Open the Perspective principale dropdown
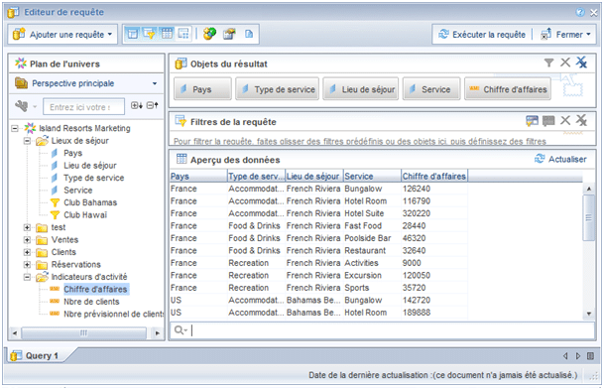The width and height of the screenshot is (604, 388). click(x=86, y=83)
